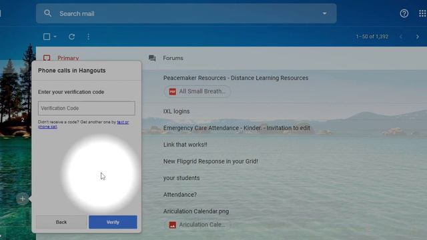Open the Attendance? email

pos(180,195)
